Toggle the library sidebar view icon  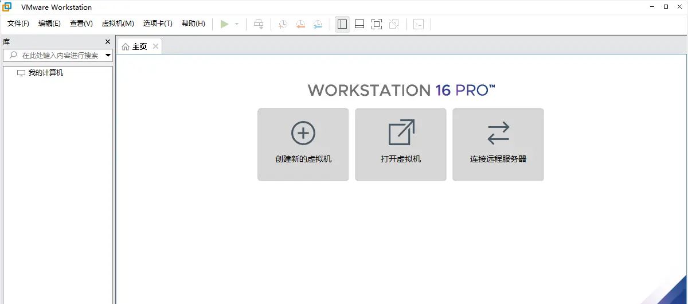pos(342,24)
